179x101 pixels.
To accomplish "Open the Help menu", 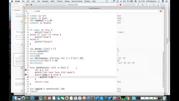I will (94, 1).
